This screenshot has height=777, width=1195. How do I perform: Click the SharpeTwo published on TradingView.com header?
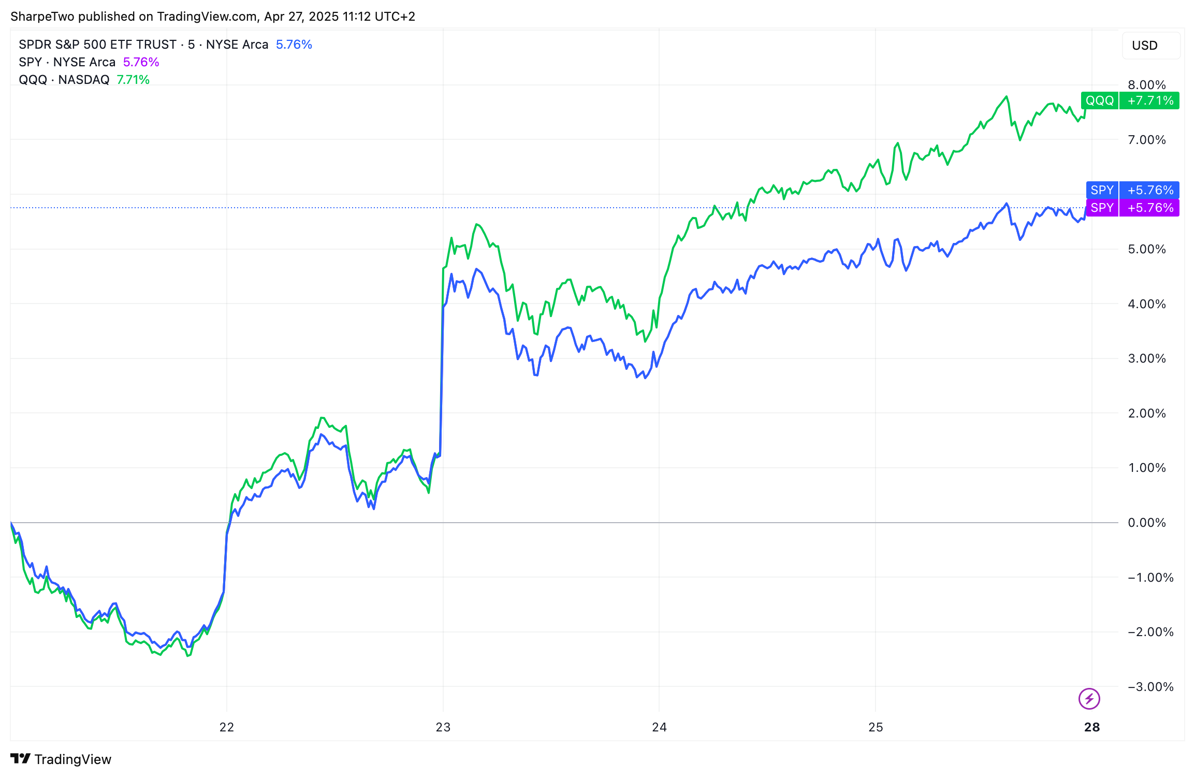213,17
